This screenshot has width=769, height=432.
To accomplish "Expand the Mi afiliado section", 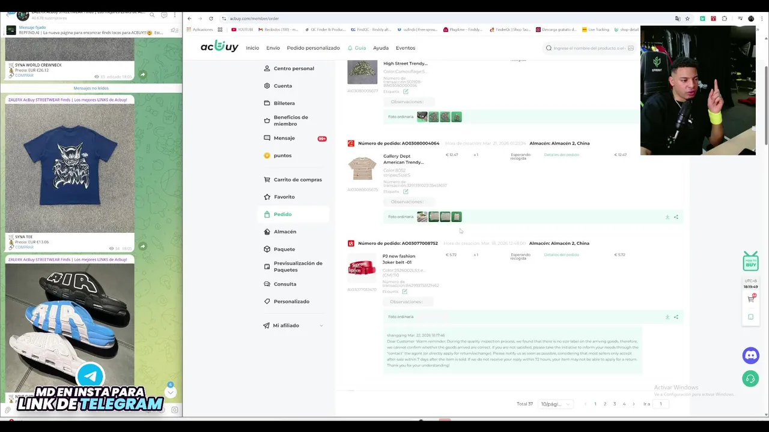I will [293, 325].
